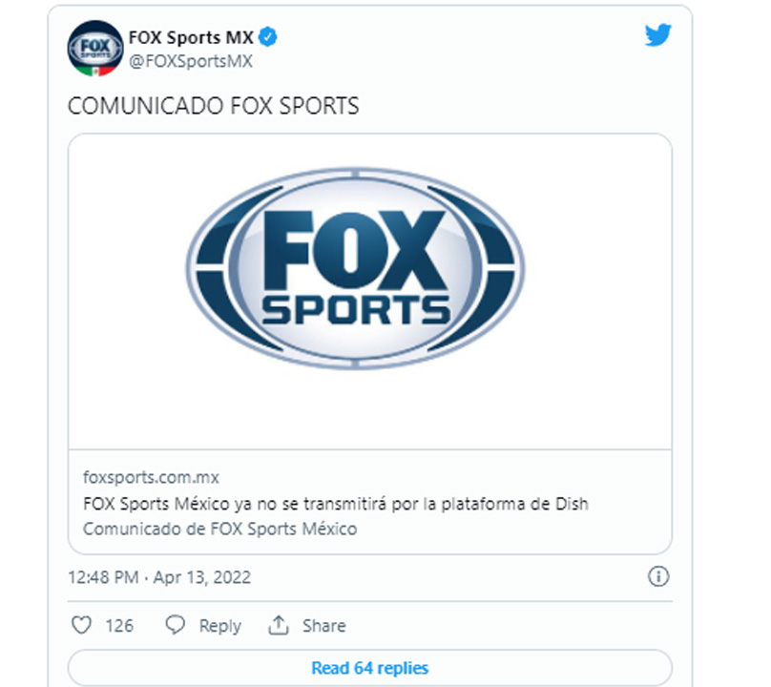771x687 pixels.
Task: Click the blue verified badge icon
Action: 268,37
